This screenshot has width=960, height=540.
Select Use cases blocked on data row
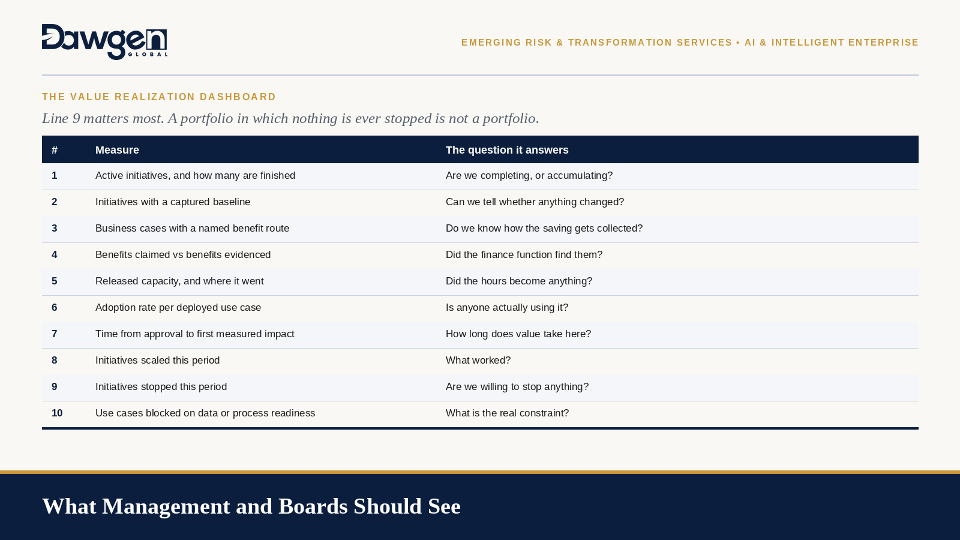pos(480,413)
